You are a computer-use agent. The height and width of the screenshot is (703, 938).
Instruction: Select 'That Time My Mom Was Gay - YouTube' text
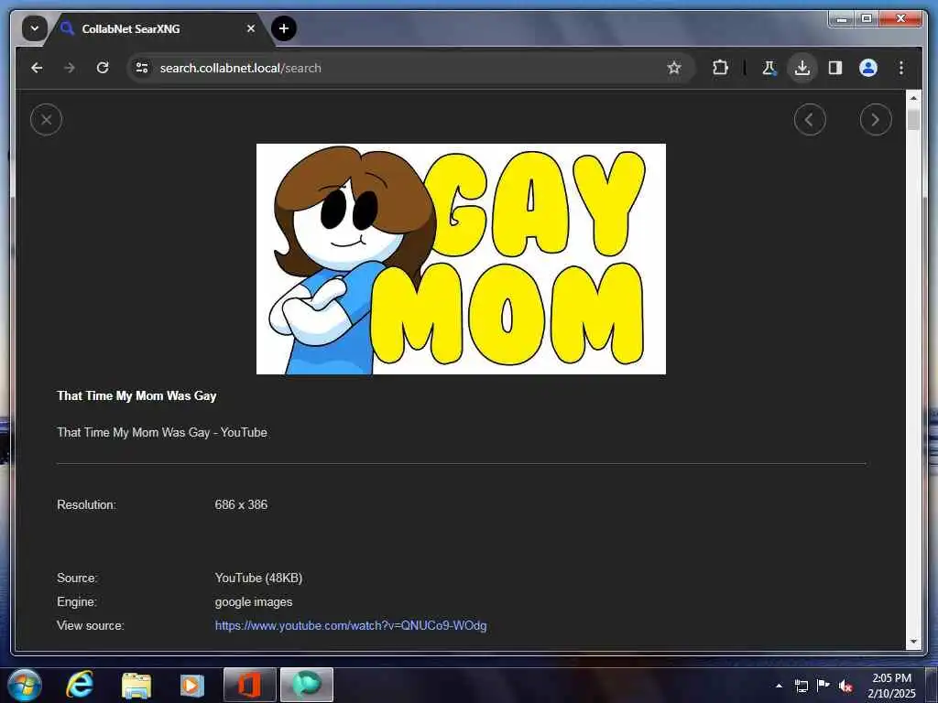[162, 432]
